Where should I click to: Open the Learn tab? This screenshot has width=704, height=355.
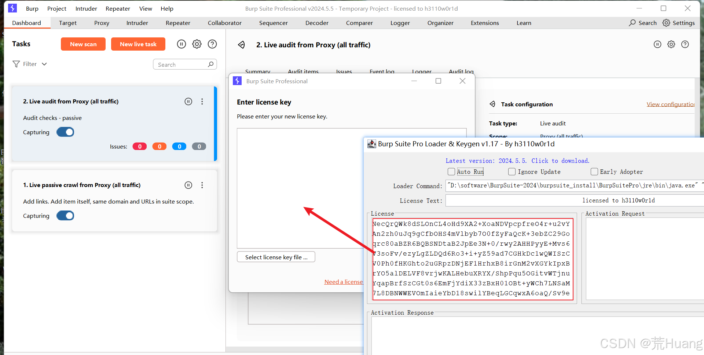[x=524, y=23]
